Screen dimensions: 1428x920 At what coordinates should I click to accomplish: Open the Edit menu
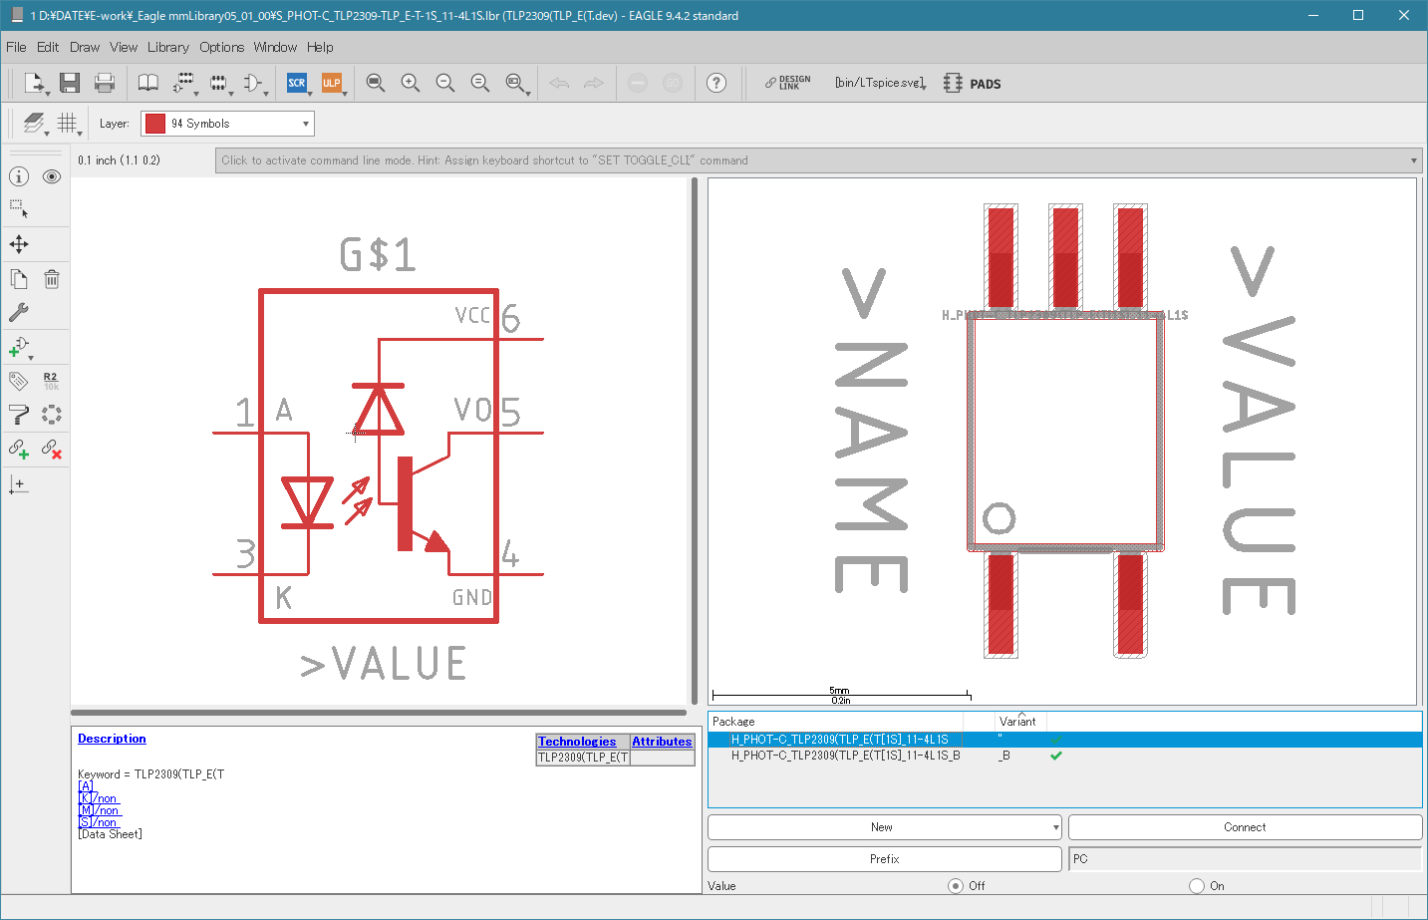click(48, 47)
